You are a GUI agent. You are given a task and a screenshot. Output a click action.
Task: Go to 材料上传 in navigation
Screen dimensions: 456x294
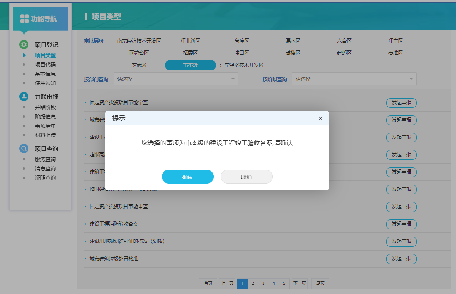pos(45,135)
